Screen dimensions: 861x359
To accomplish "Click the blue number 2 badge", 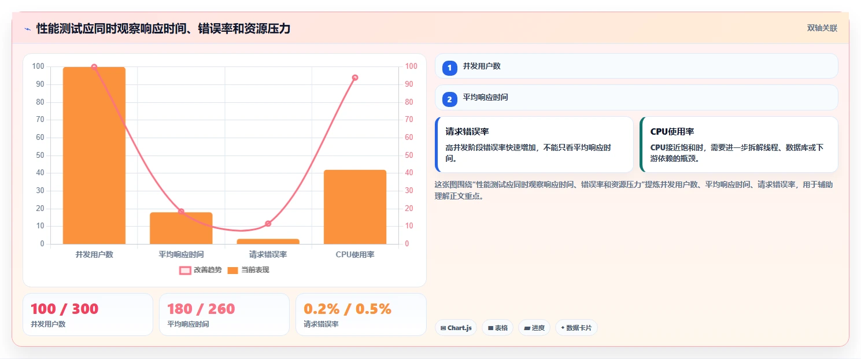I will [x=449, y=99].
